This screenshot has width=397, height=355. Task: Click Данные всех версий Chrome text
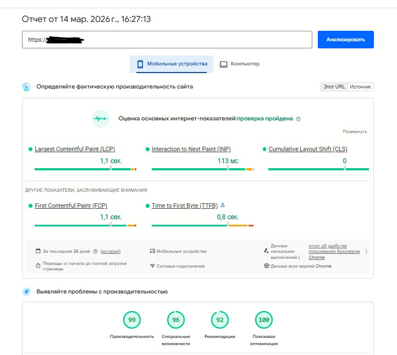[x=301, y=266]
